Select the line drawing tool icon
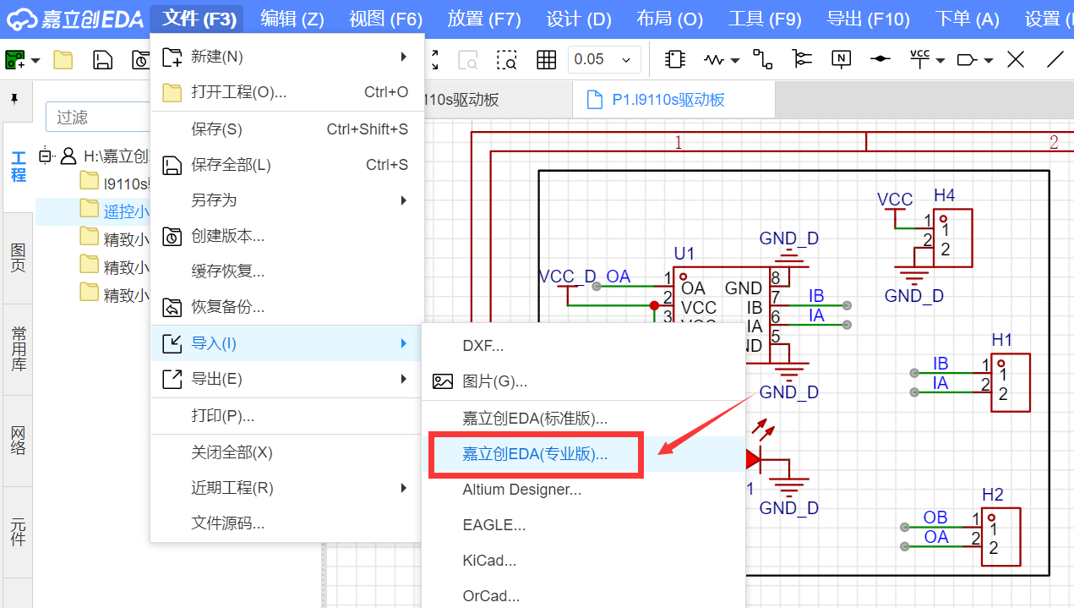1074x608 pixels. point(1055,59)
